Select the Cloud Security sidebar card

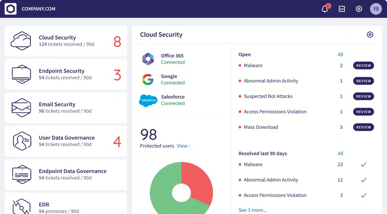pyautogui.click(x=66, y=41)
